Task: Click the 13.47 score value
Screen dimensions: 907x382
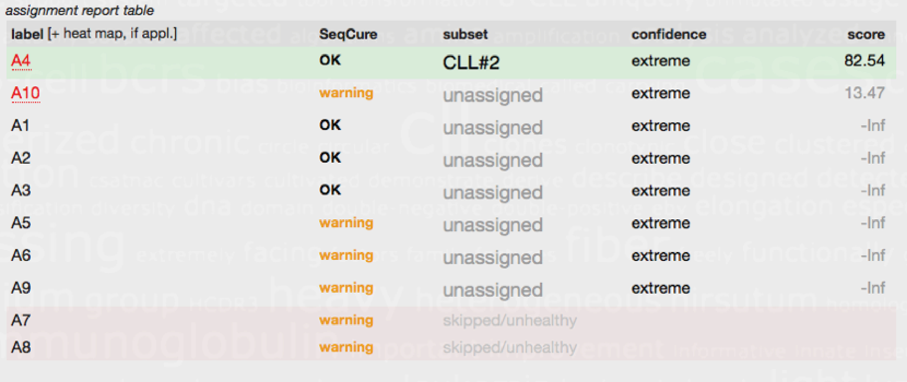Action: coord(864,93)
